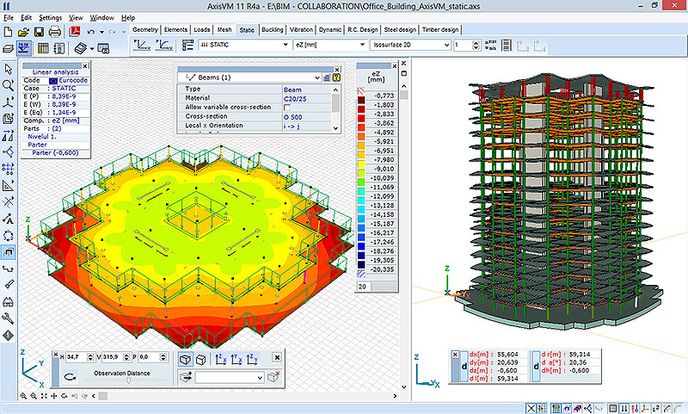
Task: Open the eZ [mm] result component dropdown
Action: (x=362, y=45)
